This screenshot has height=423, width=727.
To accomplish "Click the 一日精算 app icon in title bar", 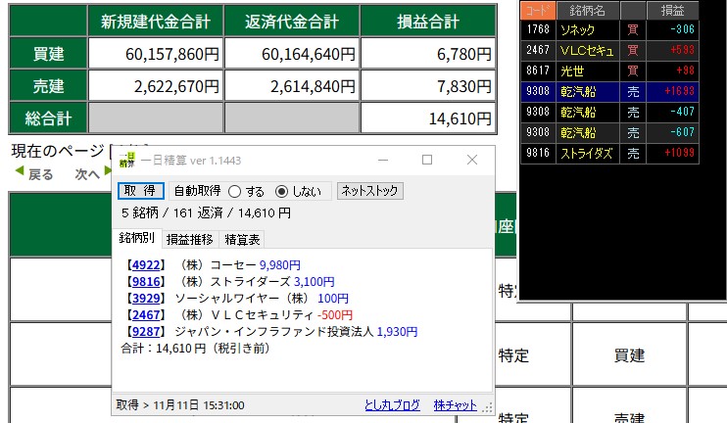I will tap(126, 160).
